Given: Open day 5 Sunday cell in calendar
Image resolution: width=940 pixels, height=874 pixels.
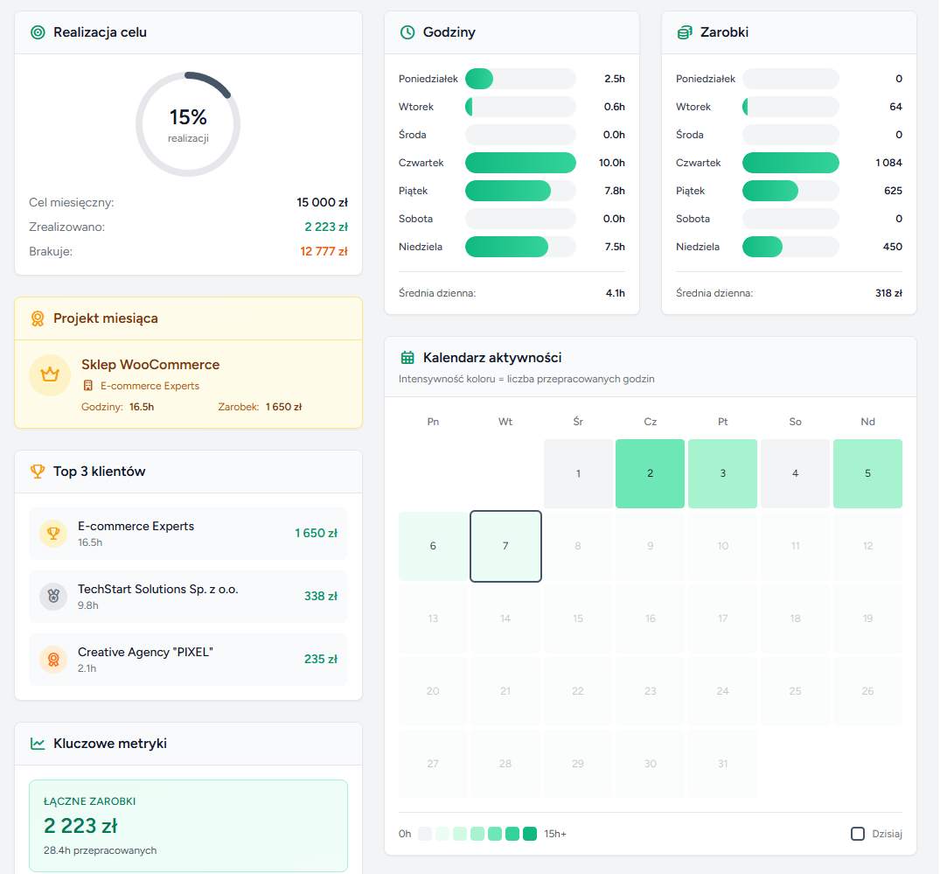Looking at the screenshot, I should pos(867,473).
